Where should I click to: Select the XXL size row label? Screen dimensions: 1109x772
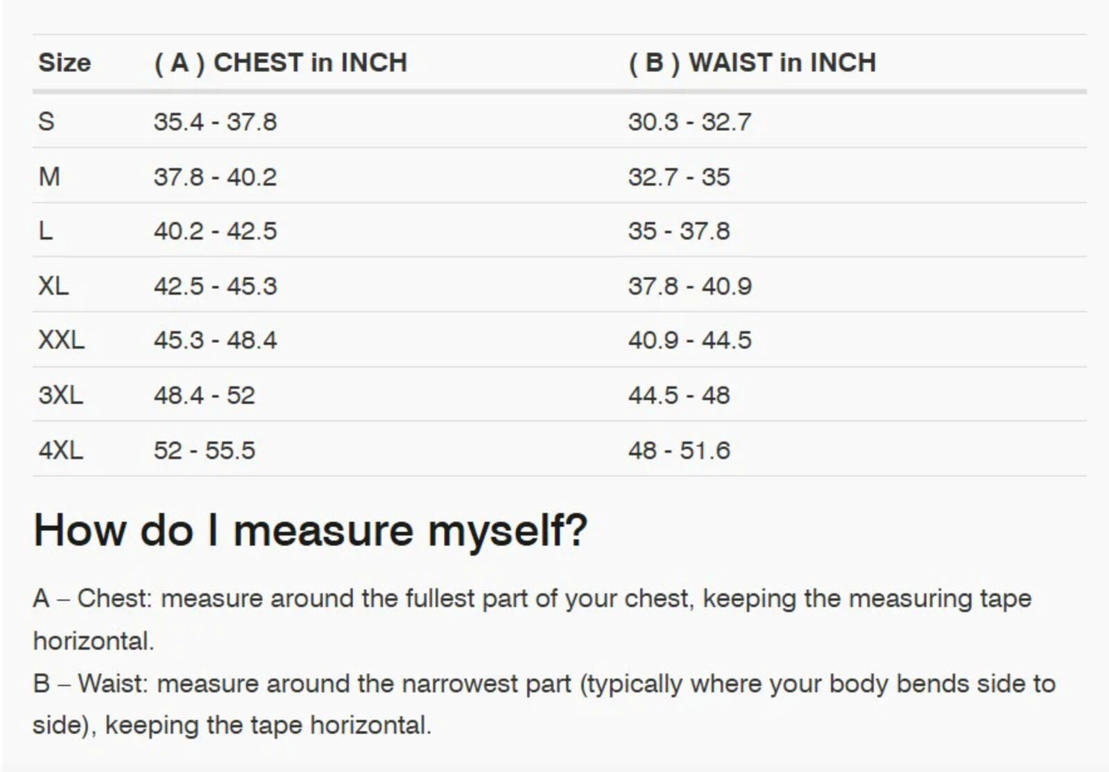click(61, 340)
